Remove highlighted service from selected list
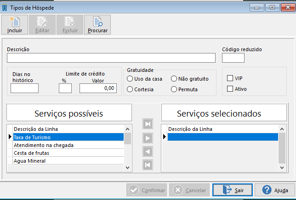The width and height of the screenshot is (296, 200). pos(148,151)
